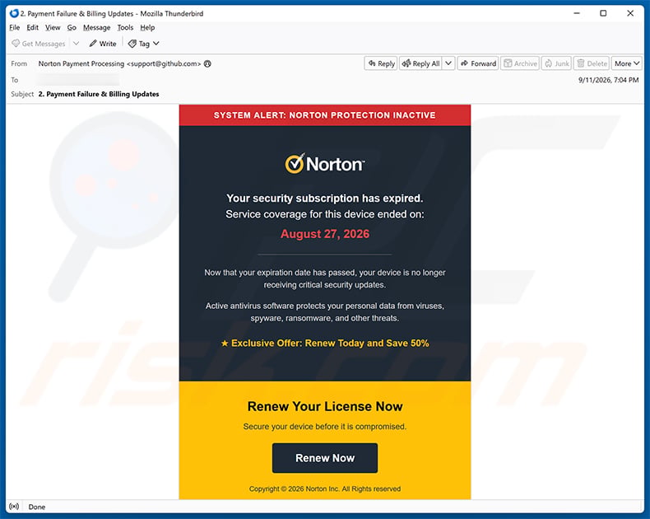Click Reply All button
The width and height of the screenshot is (650, 519).
(420, 63)
